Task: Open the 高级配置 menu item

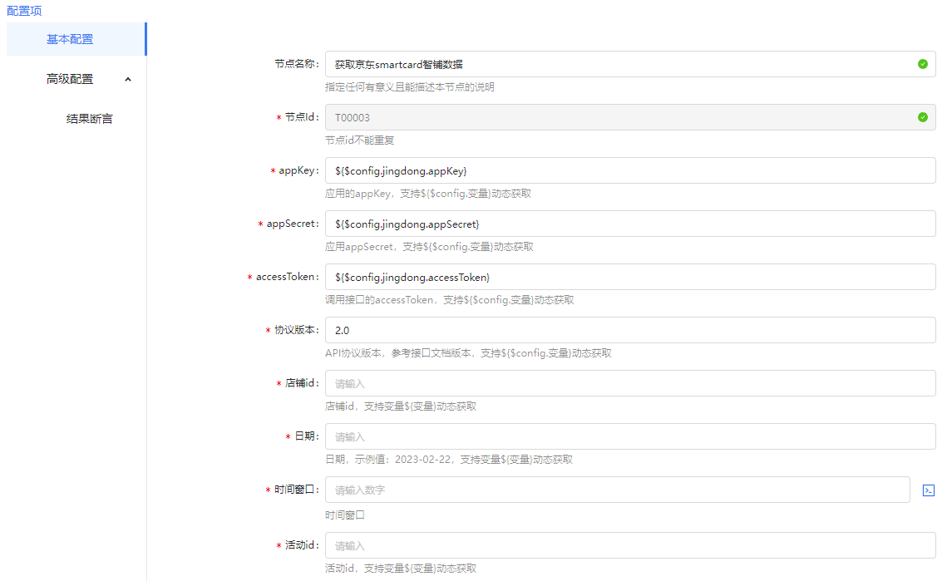Action: (x=70, y=79)
